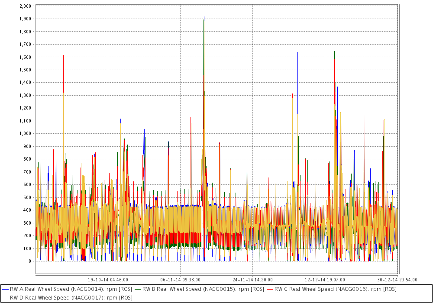Click the 500 y-axis label
This screenshot has height=303, width=433.
pos(27,197)
